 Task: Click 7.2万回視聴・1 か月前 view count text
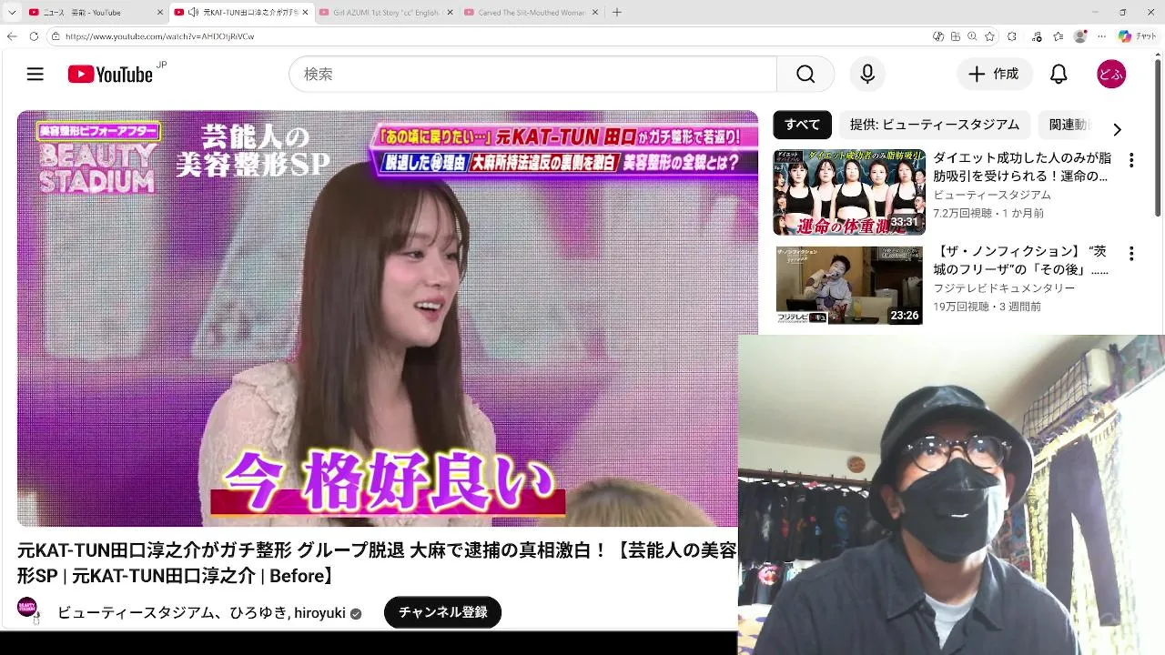click(988, 213)
